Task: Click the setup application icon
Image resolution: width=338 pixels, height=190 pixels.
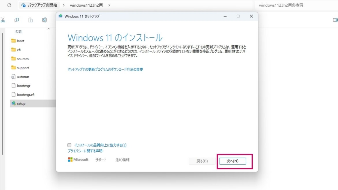Action: pos(13,103)
